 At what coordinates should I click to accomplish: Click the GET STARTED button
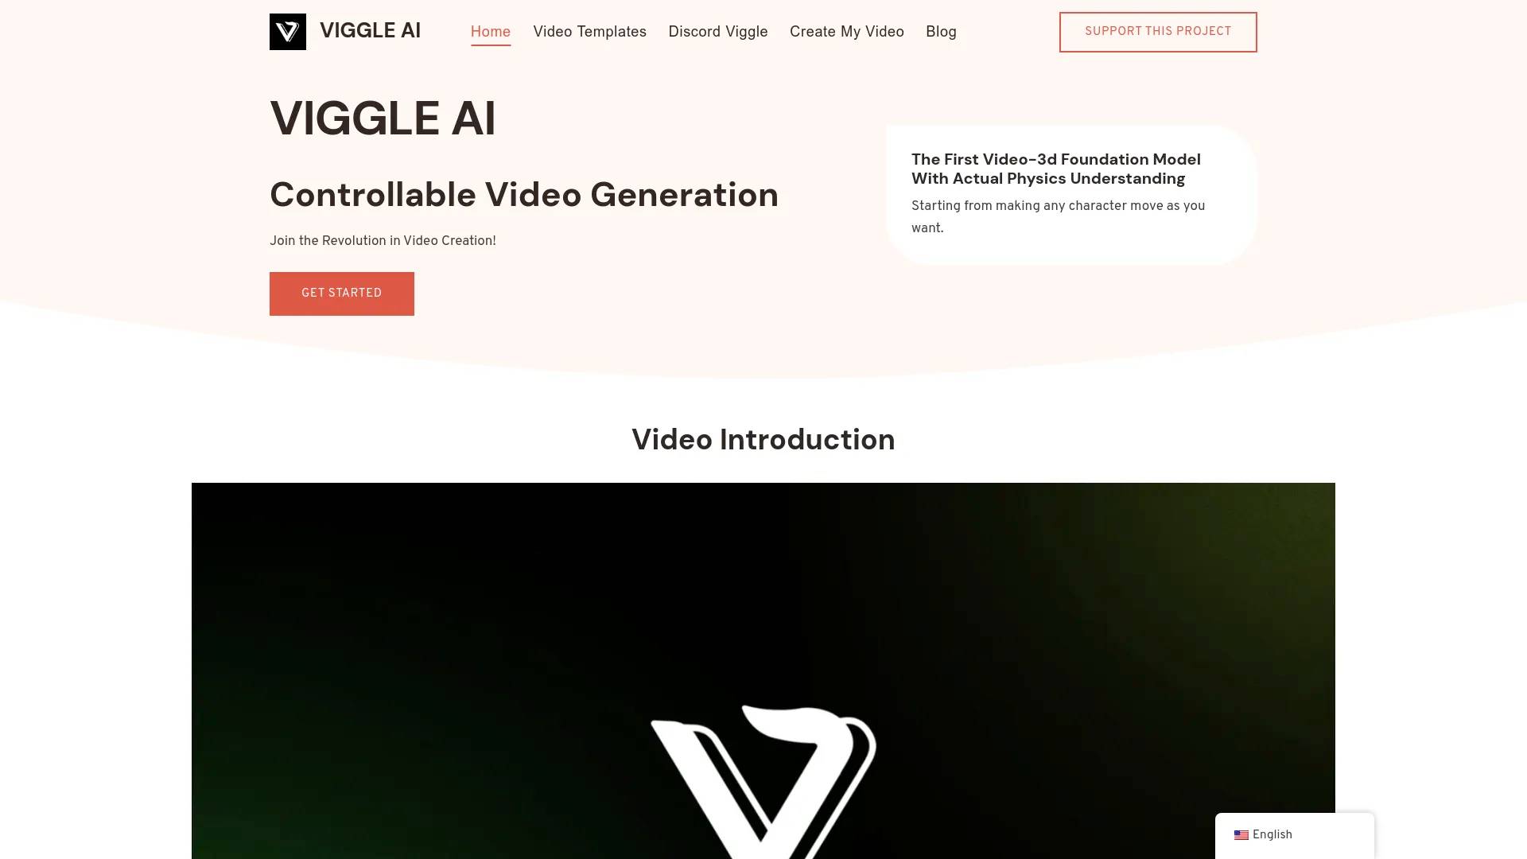pos(342,293)
